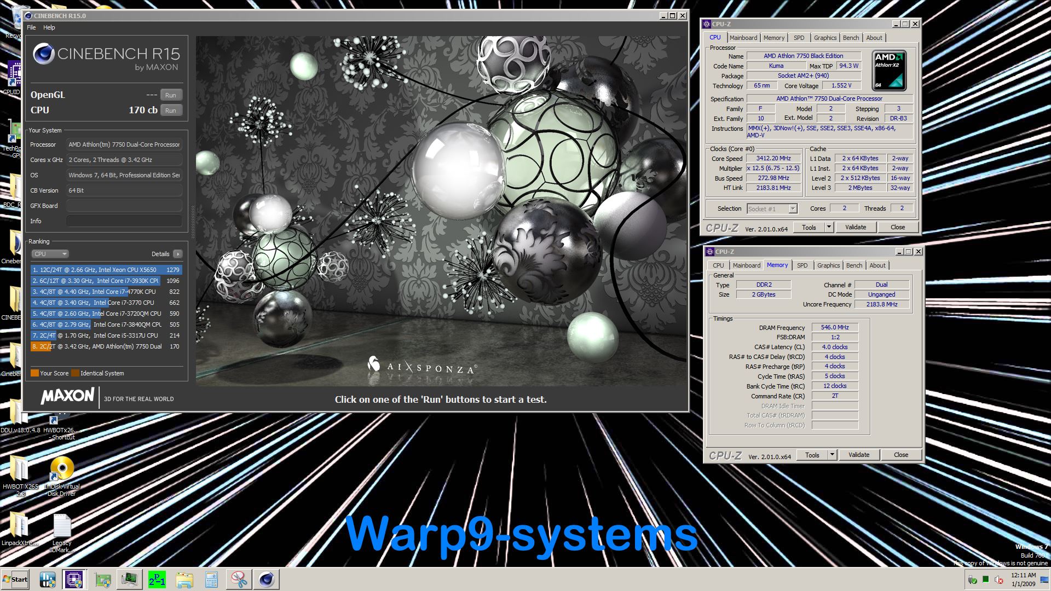
Task: Open green 2^p-1 Prime95 taskbar icon
Action: [157, 580]
